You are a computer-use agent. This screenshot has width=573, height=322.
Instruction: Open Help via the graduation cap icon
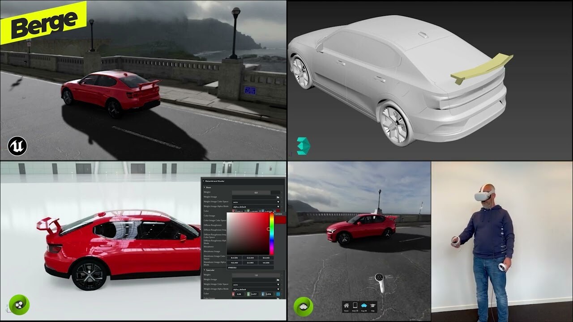coord(373,305)
